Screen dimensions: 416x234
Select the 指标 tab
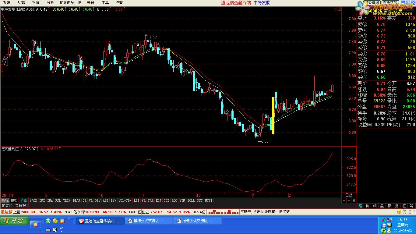coord(5,200)
